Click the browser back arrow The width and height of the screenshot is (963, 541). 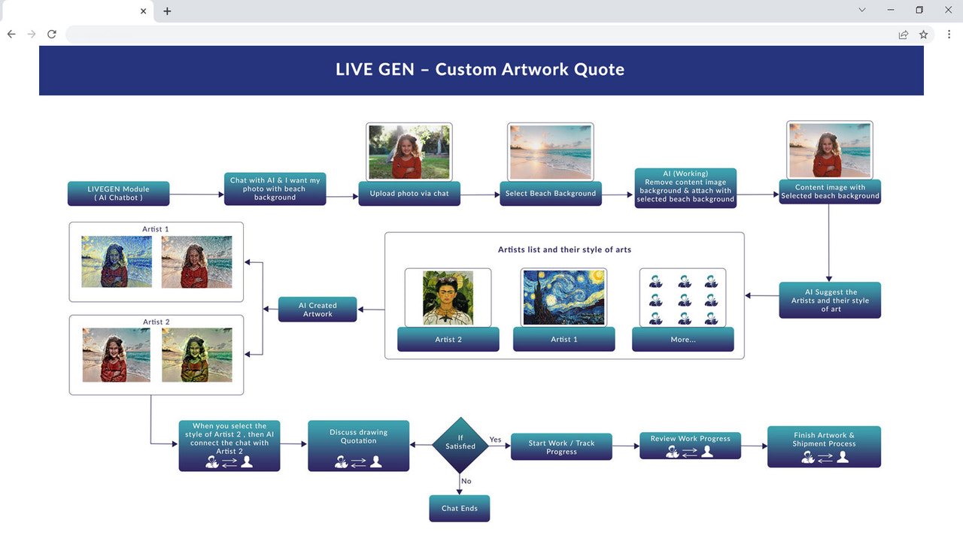point(11,34)
